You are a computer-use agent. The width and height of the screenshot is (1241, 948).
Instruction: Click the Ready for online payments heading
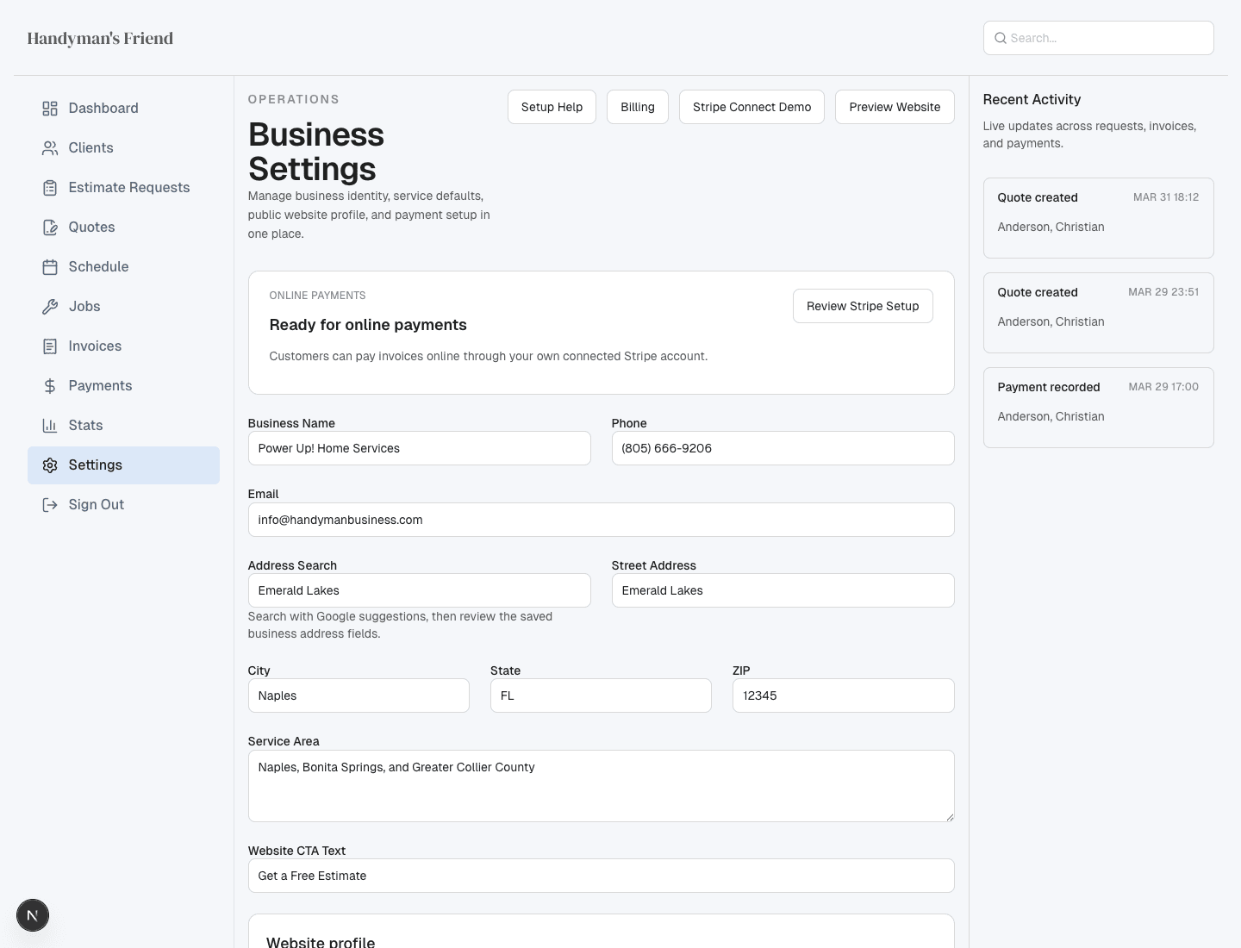click(x=368, y=325)
